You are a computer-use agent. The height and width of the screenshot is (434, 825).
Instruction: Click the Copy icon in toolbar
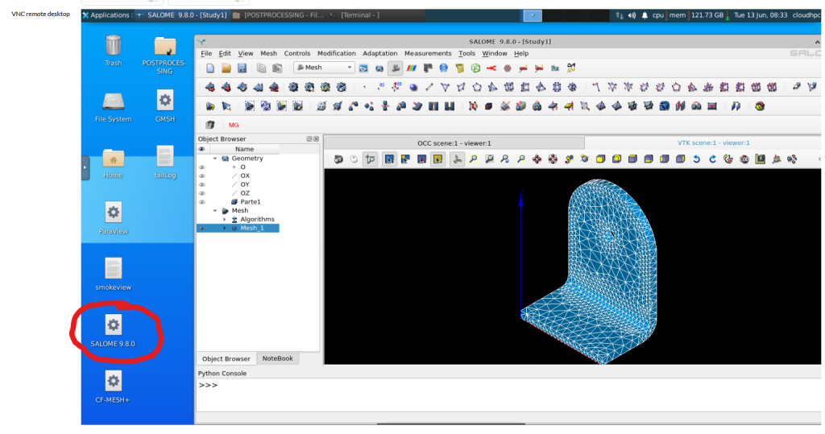coord(262,68)
